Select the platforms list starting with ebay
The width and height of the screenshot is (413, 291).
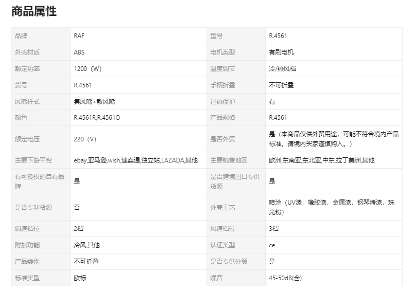[135, 160]
